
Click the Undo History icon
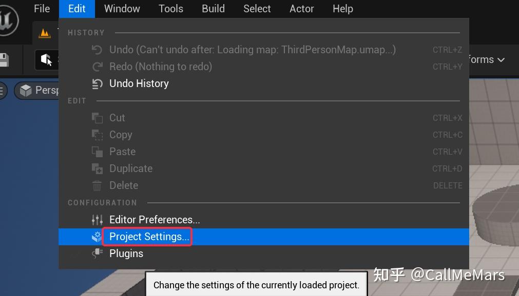(x=97, y=83)
